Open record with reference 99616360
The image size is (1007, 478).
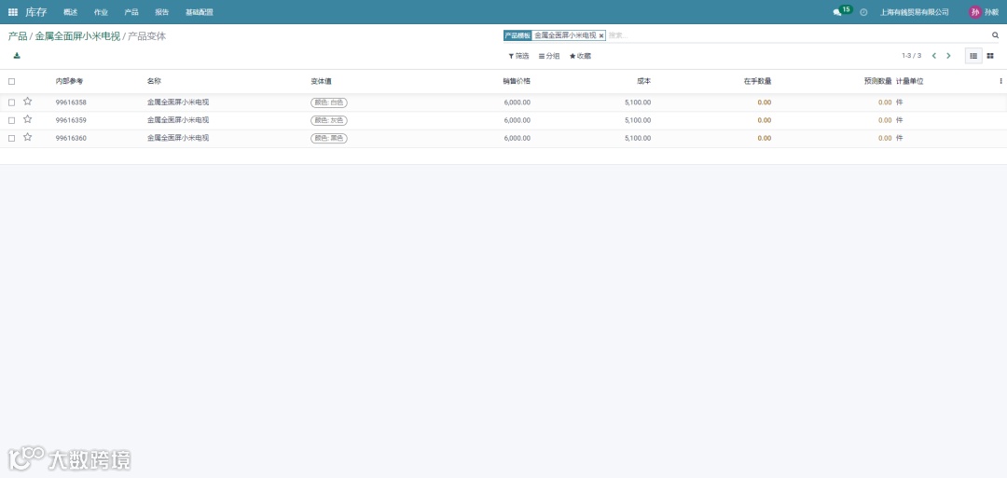pos(71,139)
